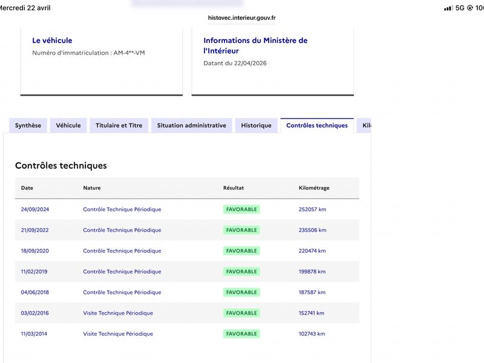This screenshot has height=363, width=484.
Task: Select Contrôle Technique Périodique for 04/06/2018
Action: click(x=122, y=292)
